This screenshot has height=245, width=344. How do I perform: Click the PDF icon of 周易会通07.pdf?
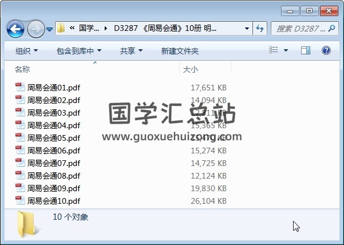20,163
